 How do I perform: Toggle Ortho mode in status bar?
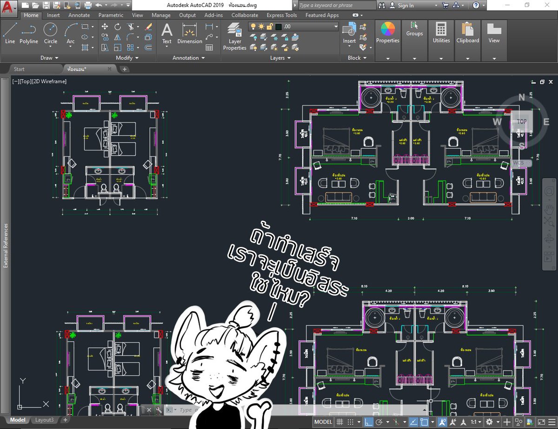[368, 422]
